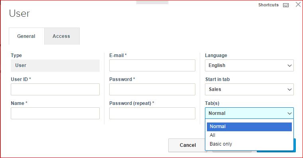
Task: Open the Language dropdown showing English
Action: pos(249,65)
